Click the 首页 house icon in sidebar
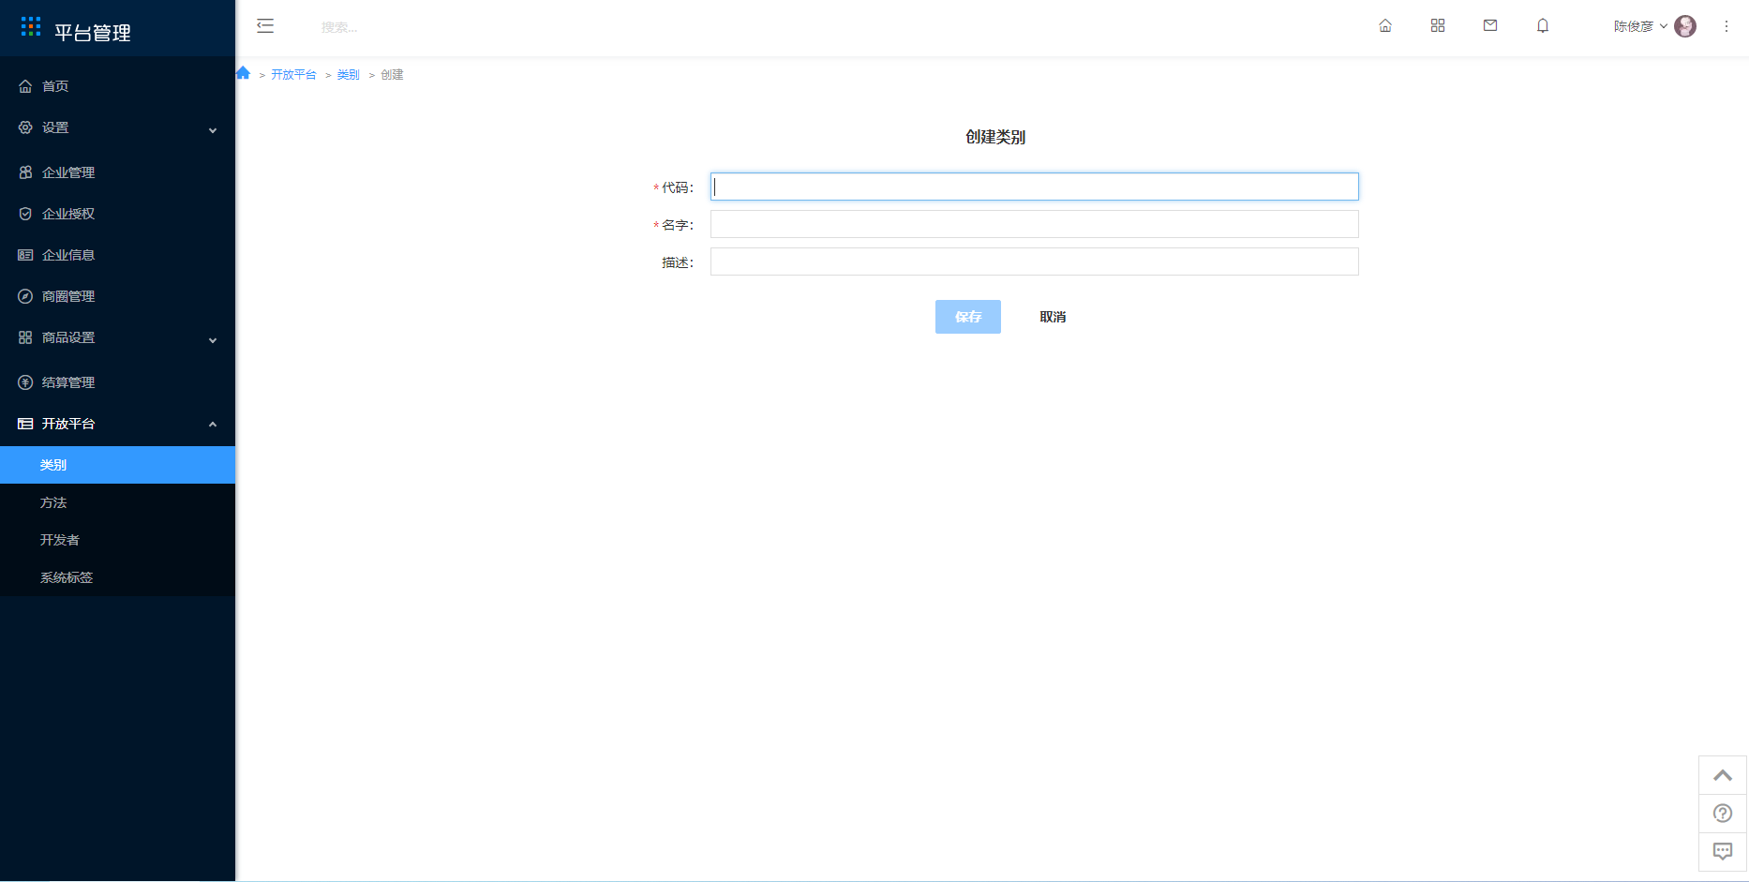The width and height of the screenshot is (1749, 882). point(25,86)
